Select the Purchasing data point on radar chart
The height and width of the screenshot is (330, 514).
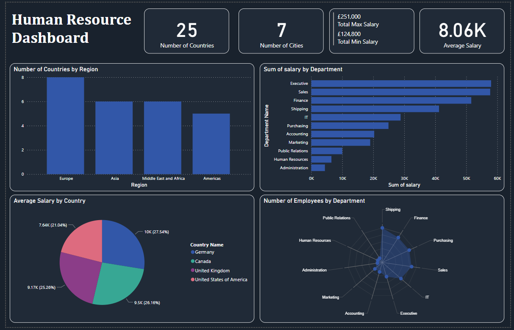tap(409, 251)
